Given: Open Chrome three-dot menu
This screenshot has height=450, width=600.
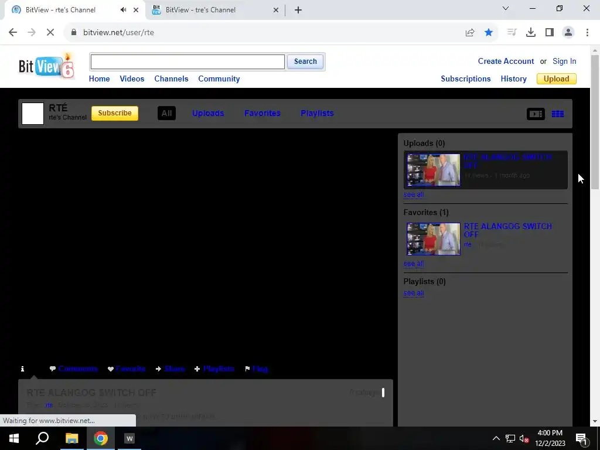Looking at the screenshot, I should coord(587,33).
